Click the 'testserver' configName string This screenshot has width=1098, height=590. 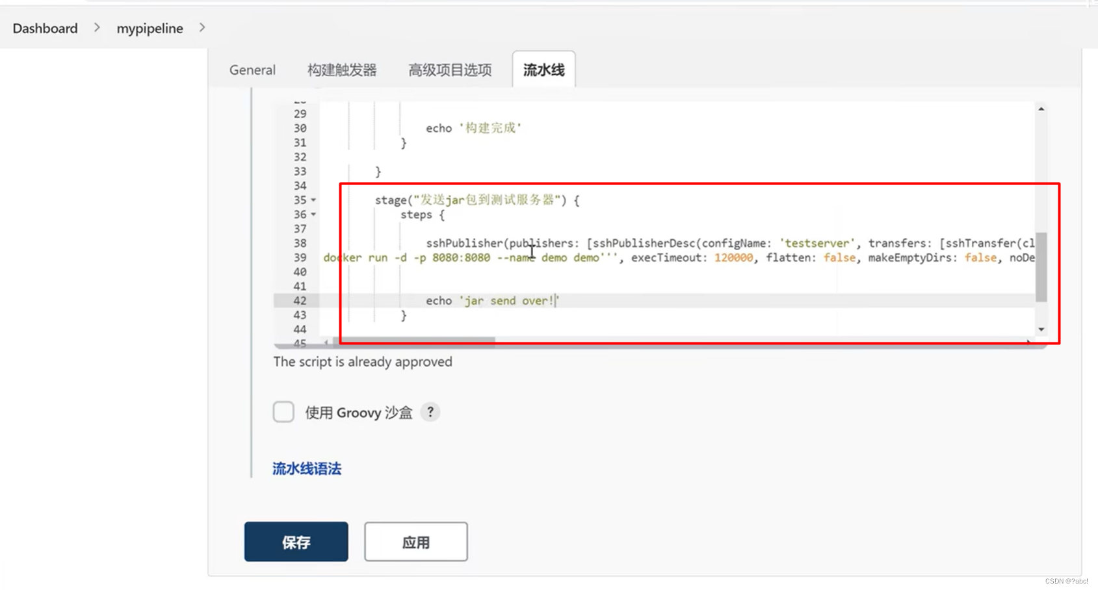[818, 243]
